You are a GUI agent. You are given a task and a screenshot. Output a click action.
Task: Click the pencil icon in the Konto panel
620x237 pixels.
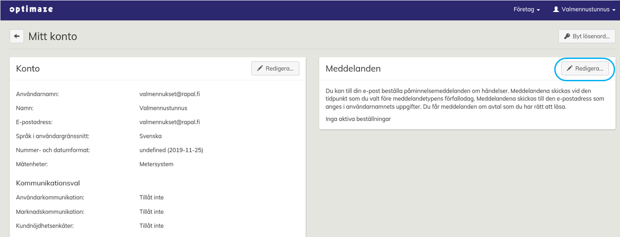(x=259, y=69)
